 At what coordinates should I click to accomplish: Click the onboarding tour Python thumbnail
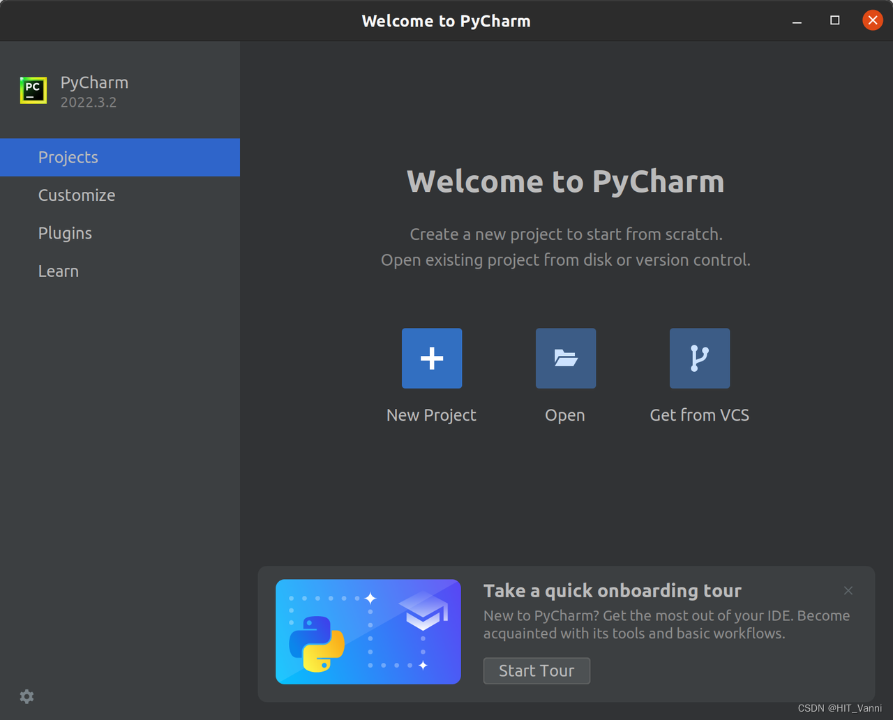pyautogui.click(x=368, y=631)
